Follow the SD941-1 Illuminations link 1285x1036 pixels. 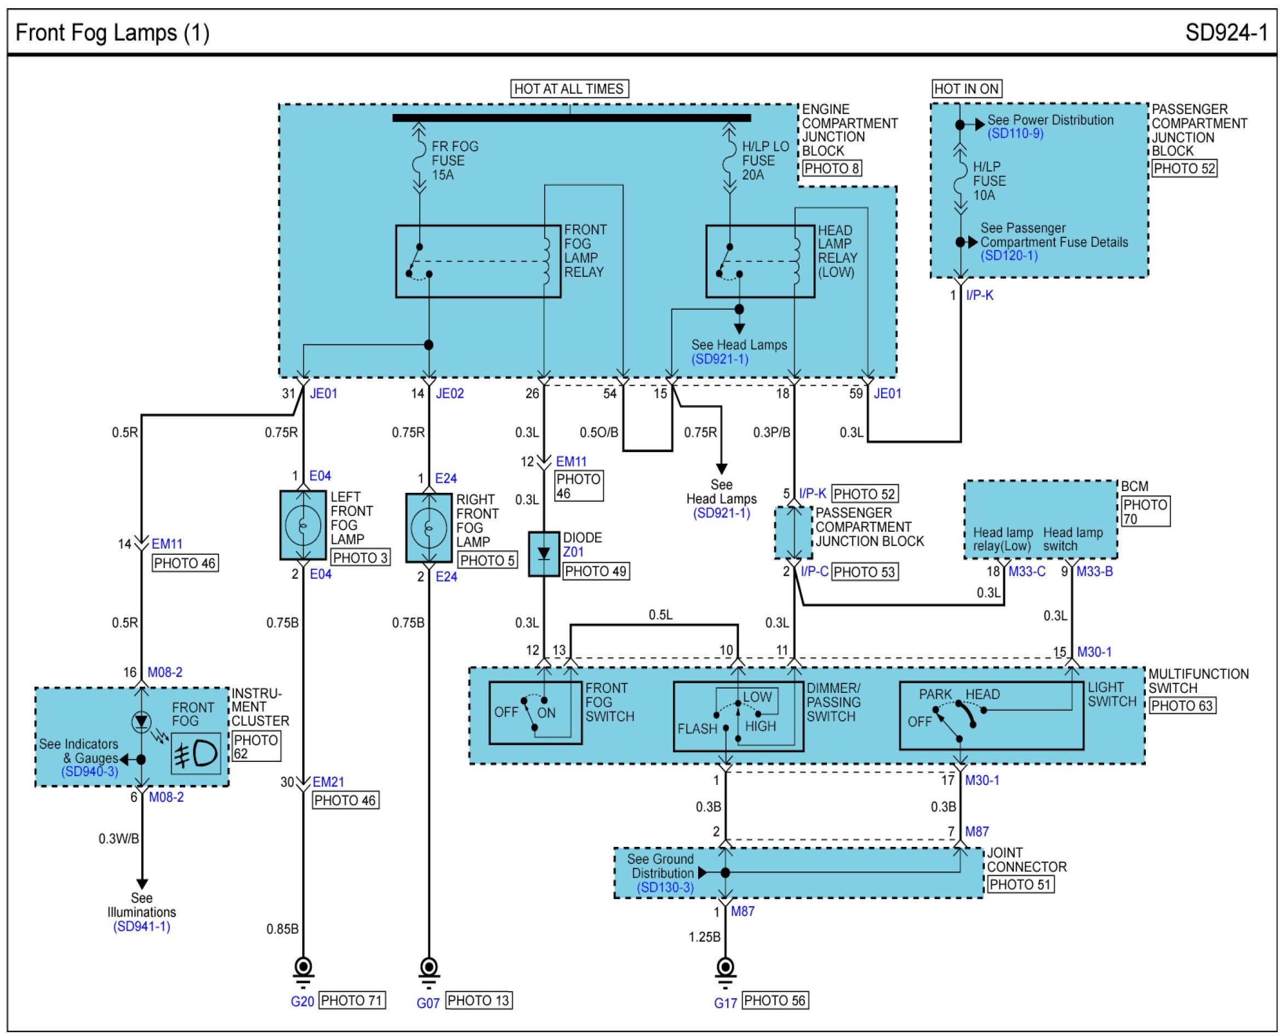[141, 926]
